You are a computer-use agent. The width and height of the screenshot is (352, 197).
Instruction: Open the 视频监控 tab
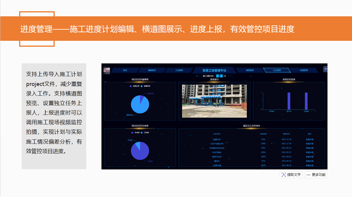152,70
